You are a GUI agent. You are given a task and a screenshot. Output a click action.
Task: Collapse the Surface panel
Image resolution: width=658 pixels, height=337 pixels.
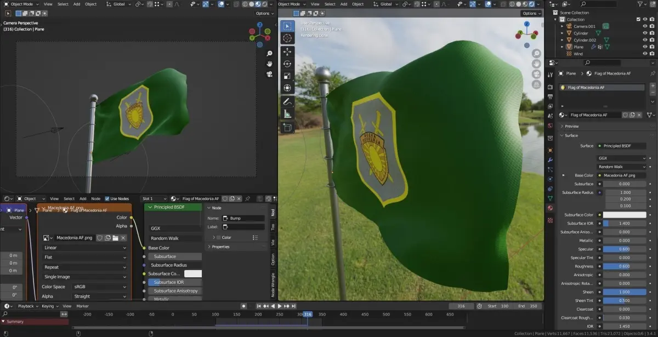(571, 135)
